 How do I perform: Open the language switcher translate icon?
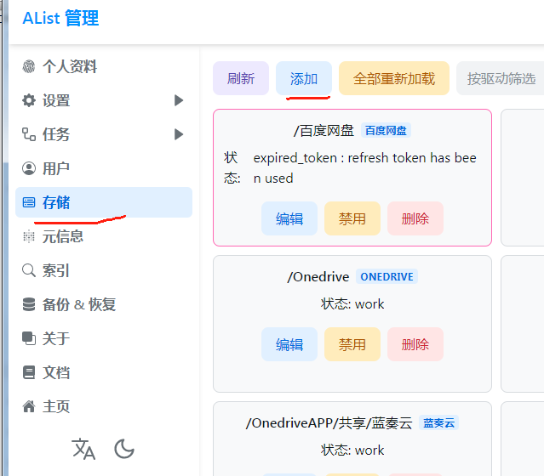[x=83, y=449]
